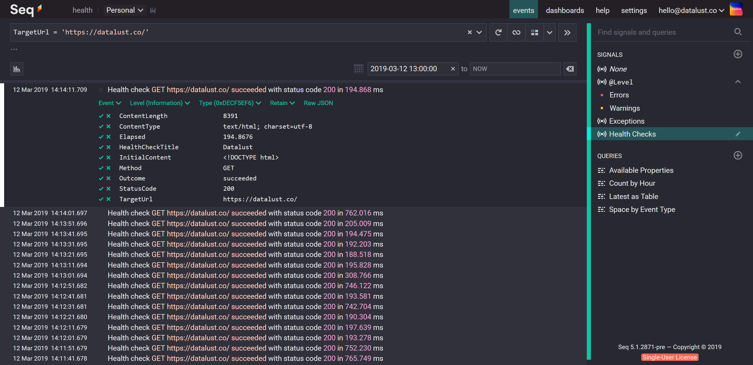Run the Available Properties query

pyautogui.click(x=635, y=170)
